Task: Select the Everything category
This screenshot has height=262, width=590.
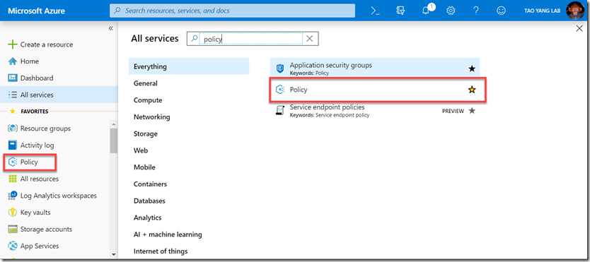Action: 189,66
